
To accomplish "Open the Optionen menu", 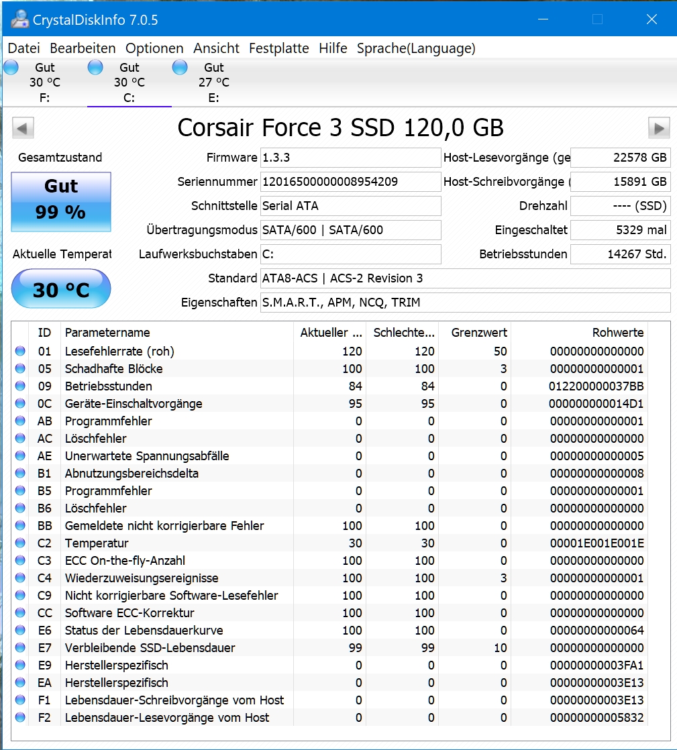I will point(154,48).
